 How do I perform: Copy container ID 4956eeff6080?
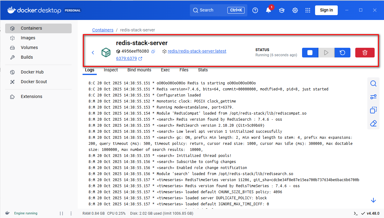click(x=153, y=51)
